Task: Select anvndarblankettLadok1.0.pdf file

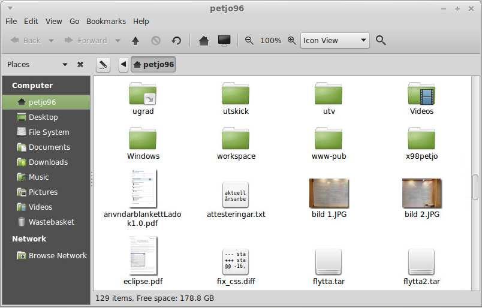Action: click(143, 198)
